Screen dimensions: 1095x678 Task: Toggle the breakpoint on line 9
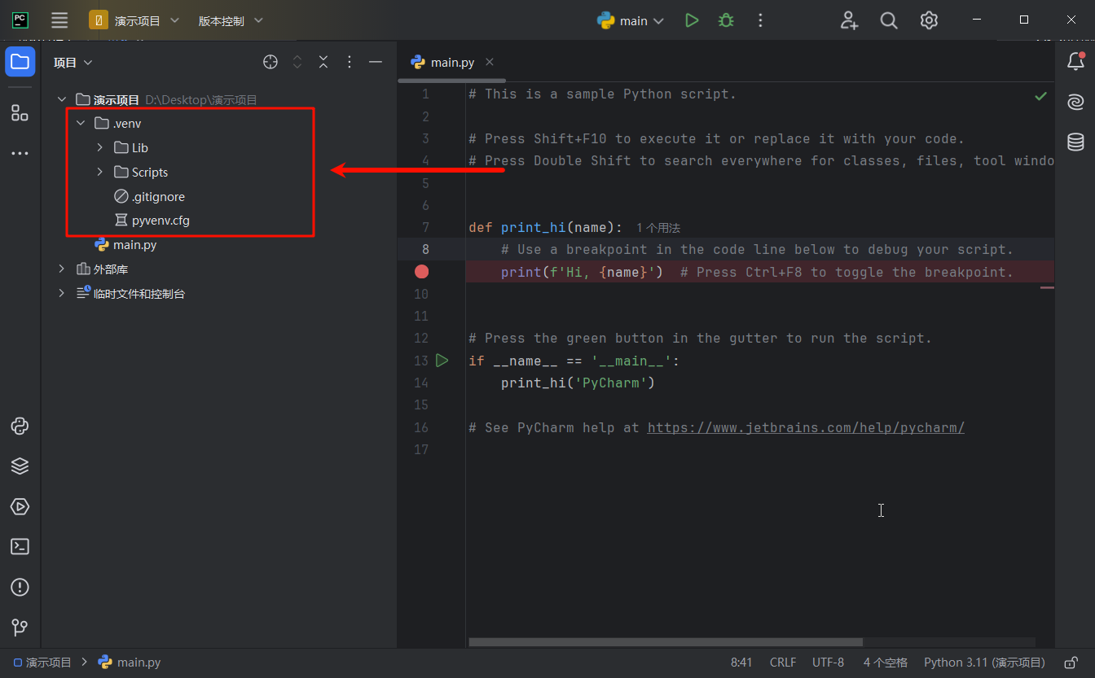click(421, 272)
